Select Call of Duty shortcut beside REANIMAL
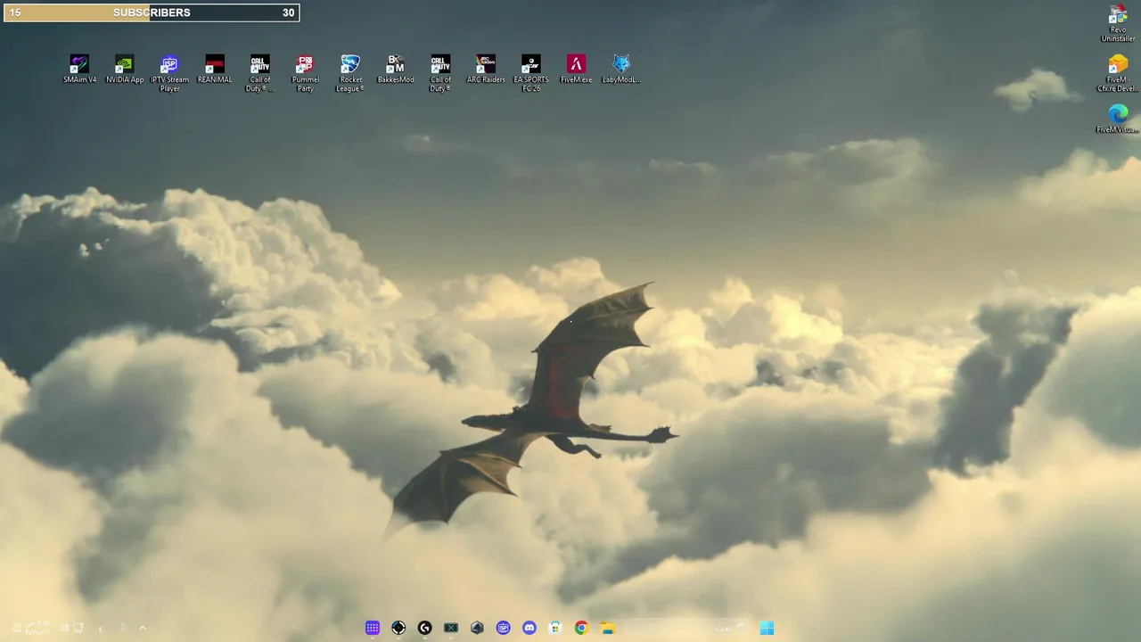 (259, 73)
